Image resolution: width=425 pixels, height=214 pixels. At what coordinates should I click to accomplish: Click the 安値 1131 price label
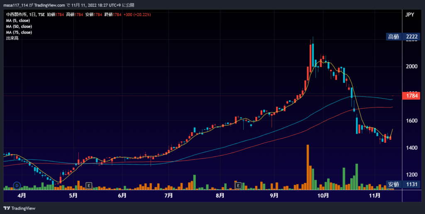click(403, 185)
